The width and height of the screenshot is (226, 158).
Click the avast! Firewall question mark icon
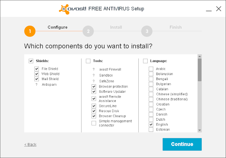pos(94,69)
